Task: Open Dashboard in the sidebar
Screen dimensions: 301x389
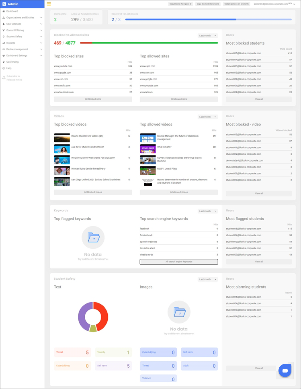Action: pyautogui.click(x=12, y=11)
